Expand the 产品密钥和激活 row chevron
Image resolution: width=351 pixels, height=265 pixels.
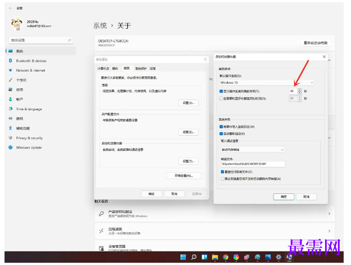330,214
